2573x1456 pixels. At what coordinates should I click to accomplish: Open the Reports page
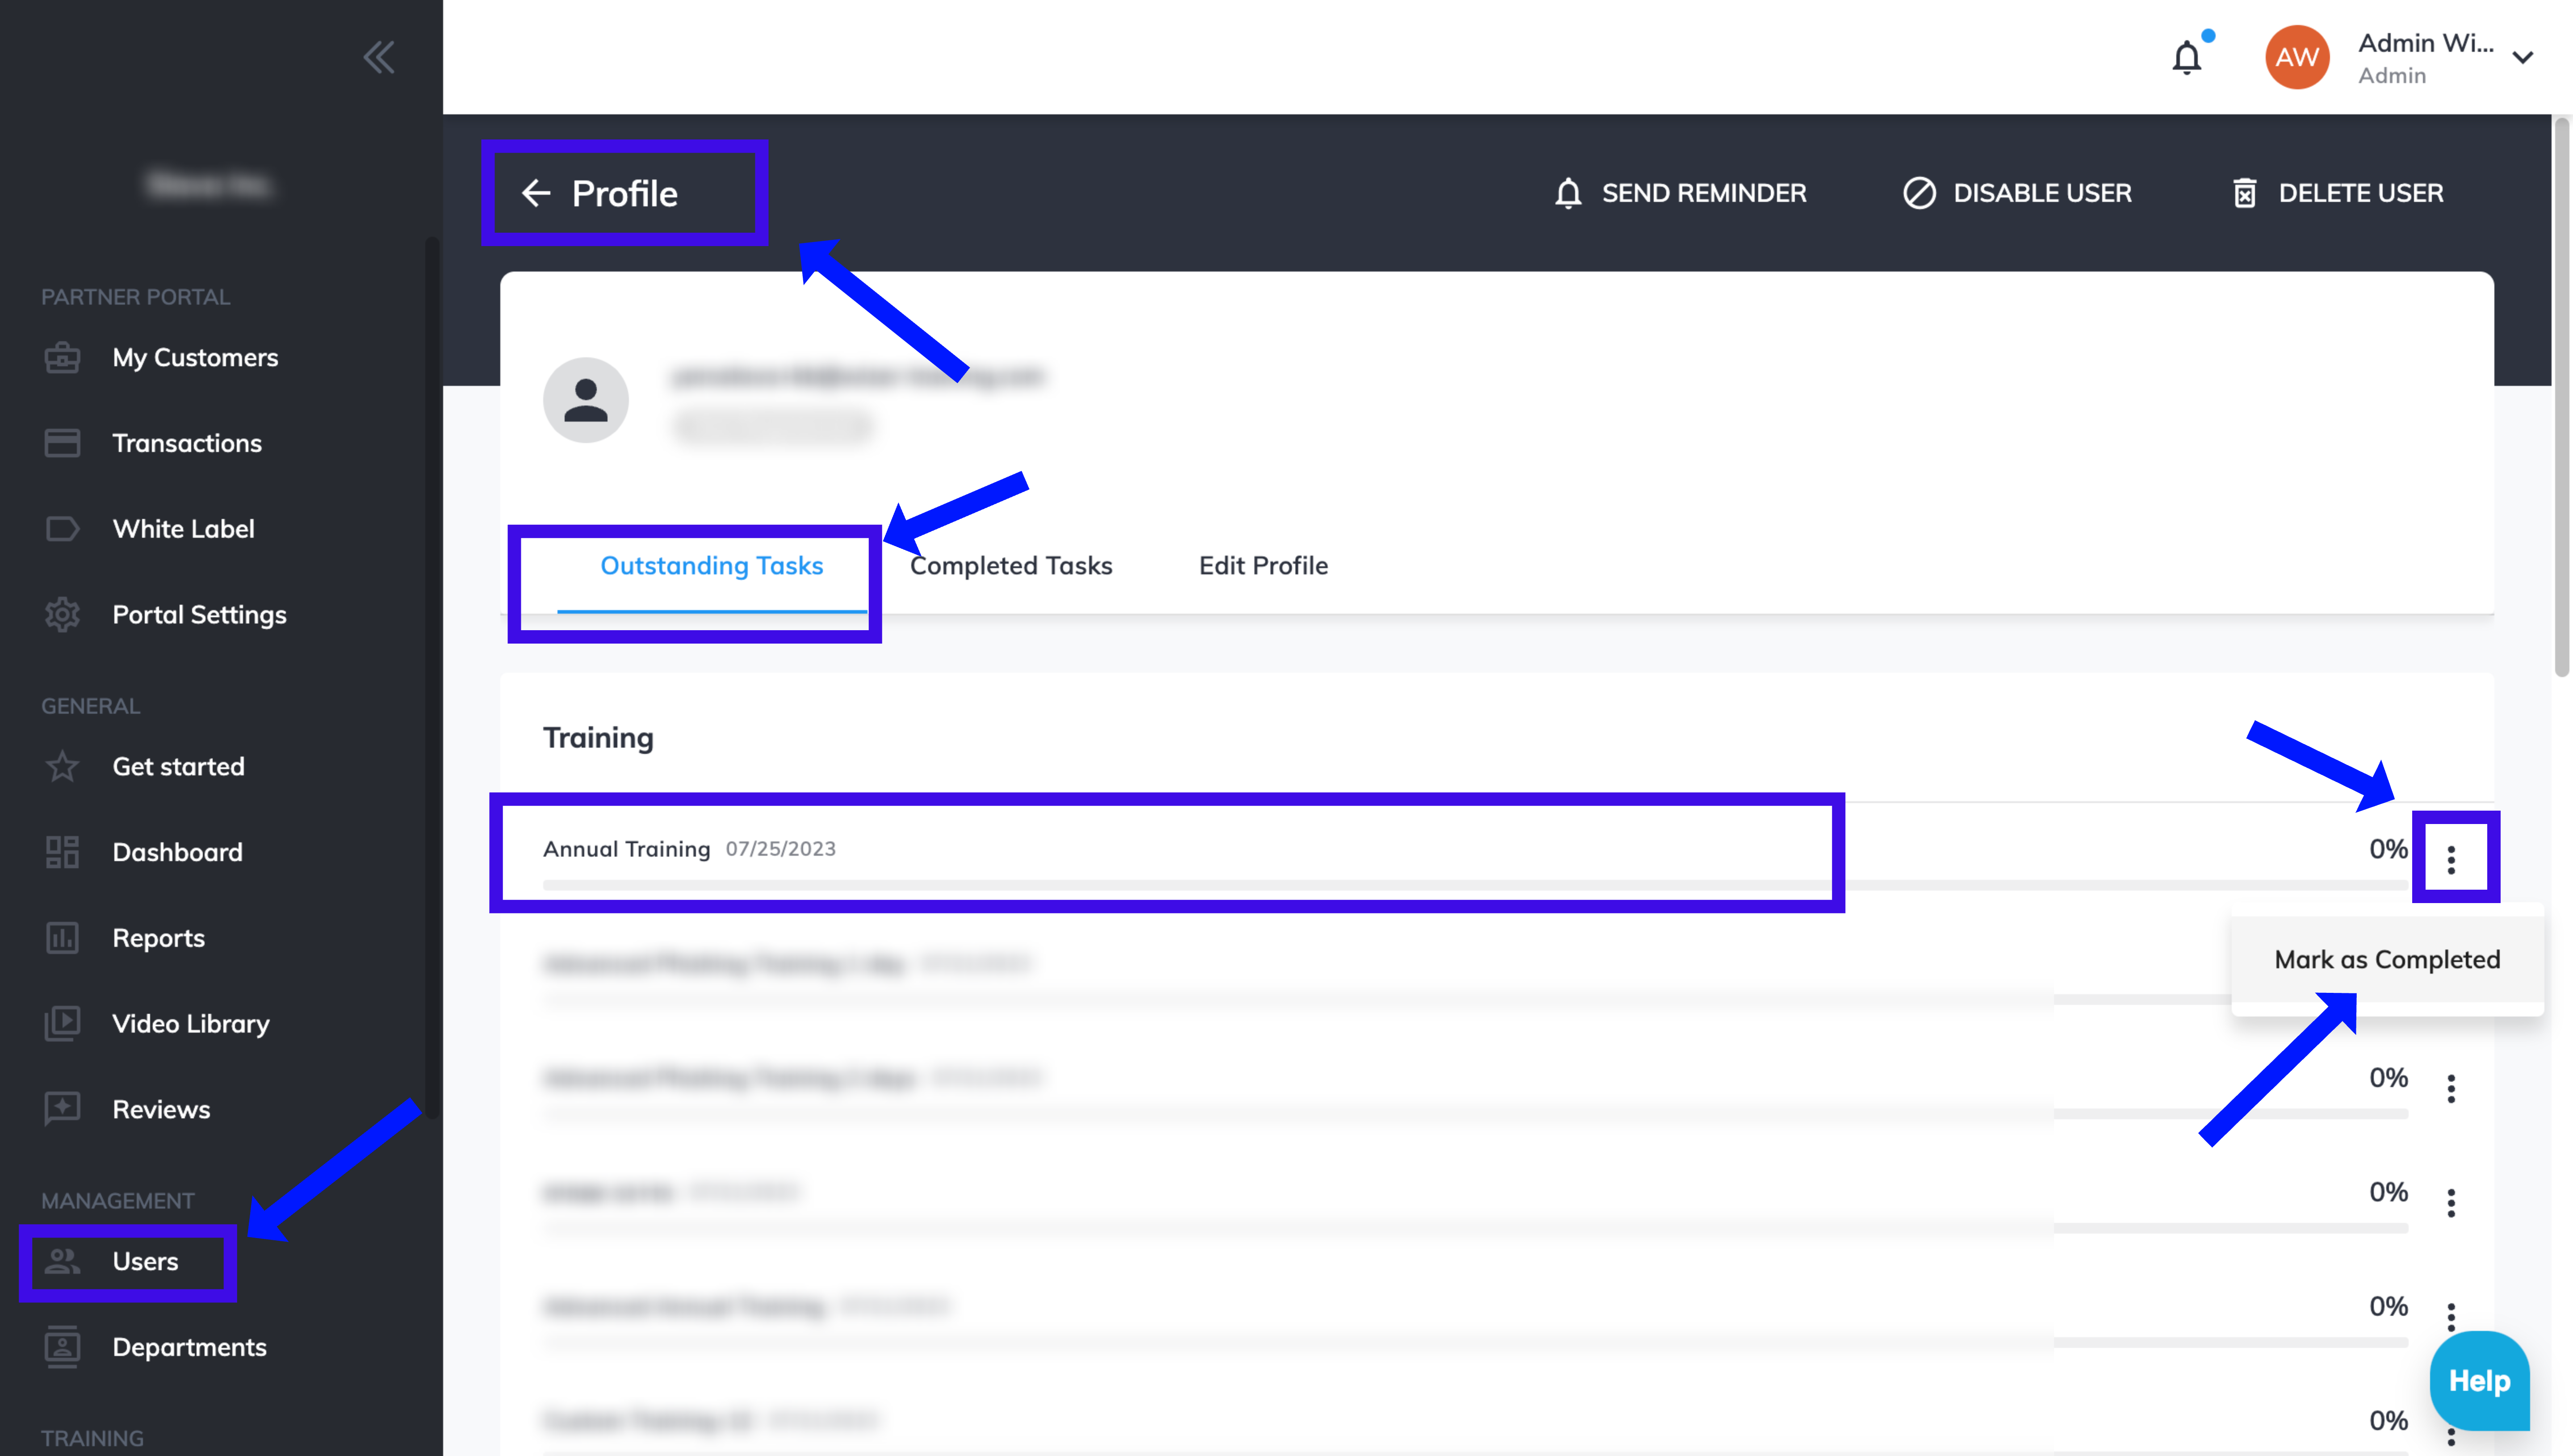click(x=158, y=938)
